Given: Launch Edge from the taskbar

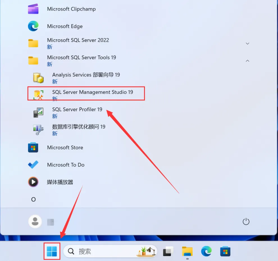Looking at the screenshot, I should click(206, 251).
